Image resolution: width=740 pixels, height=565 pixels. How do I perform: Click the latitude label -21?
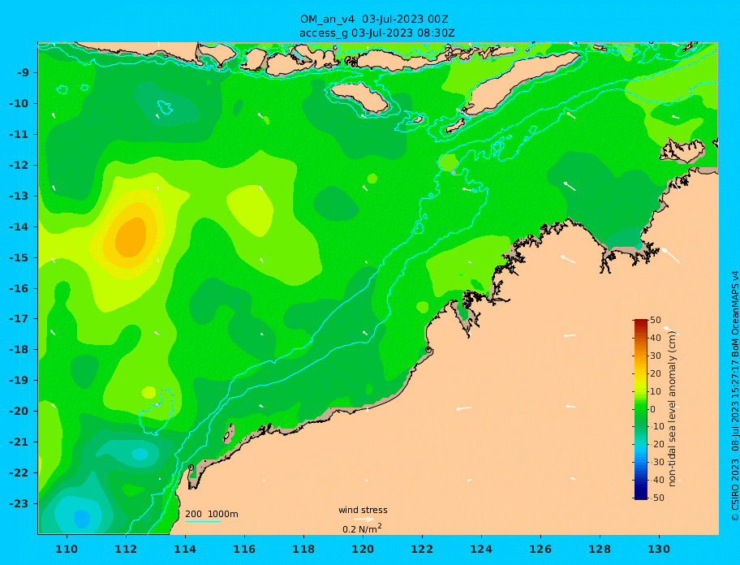19,442
